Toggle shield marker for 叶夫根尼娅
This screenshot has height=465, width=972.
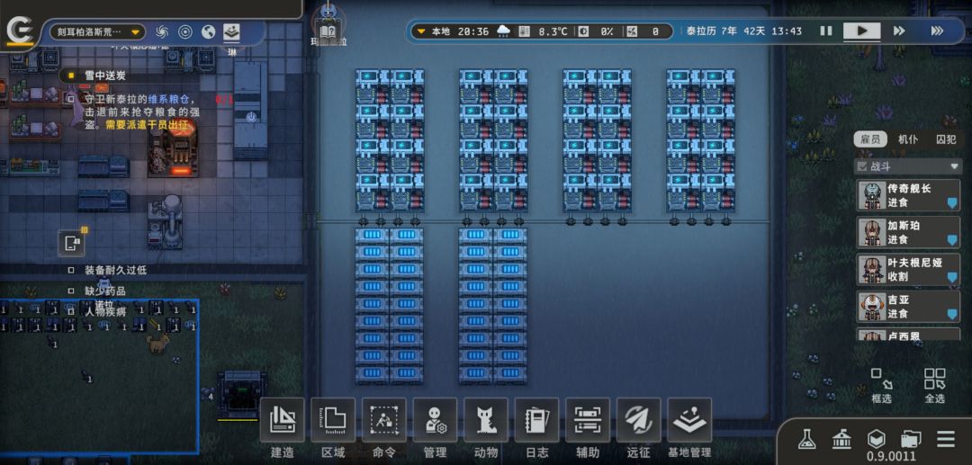click(x=951, y=277)
